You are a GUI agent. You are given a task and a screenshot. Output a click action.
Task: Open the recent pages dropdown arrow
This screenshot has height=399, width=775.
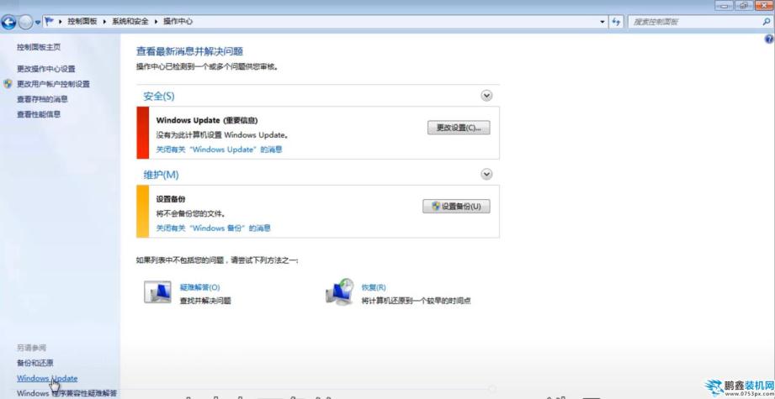click(38, 22)
